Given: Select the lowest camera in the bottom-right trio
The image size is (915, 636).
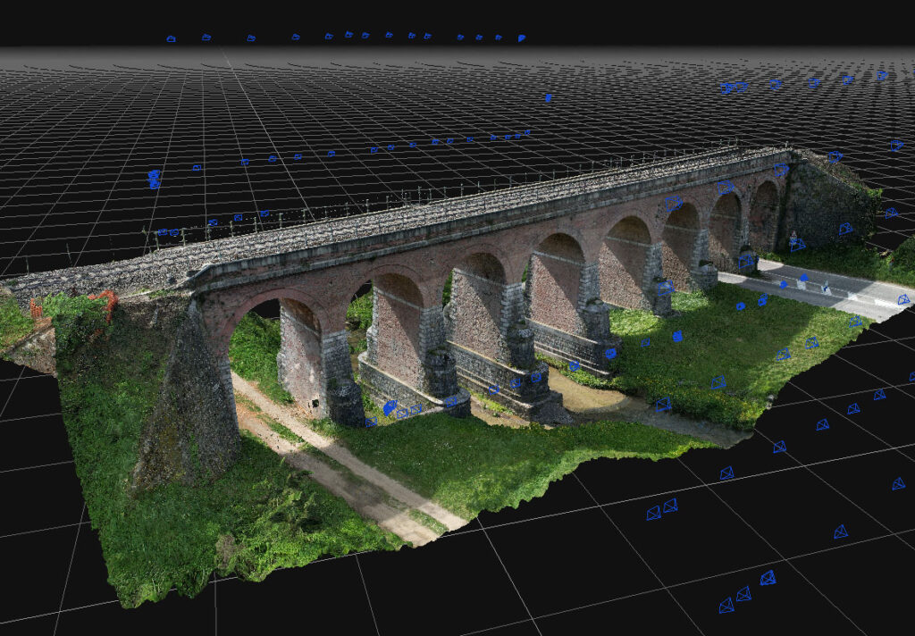Looking at the screenshot, I should point(726,606).
